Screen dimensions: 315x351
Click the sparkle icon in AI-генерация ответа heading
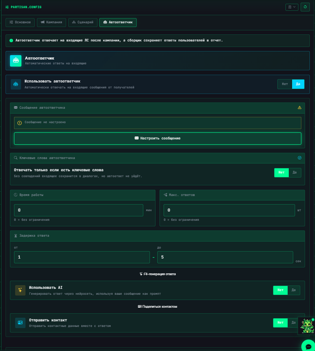pyautogui.click(x=141, y=274)
